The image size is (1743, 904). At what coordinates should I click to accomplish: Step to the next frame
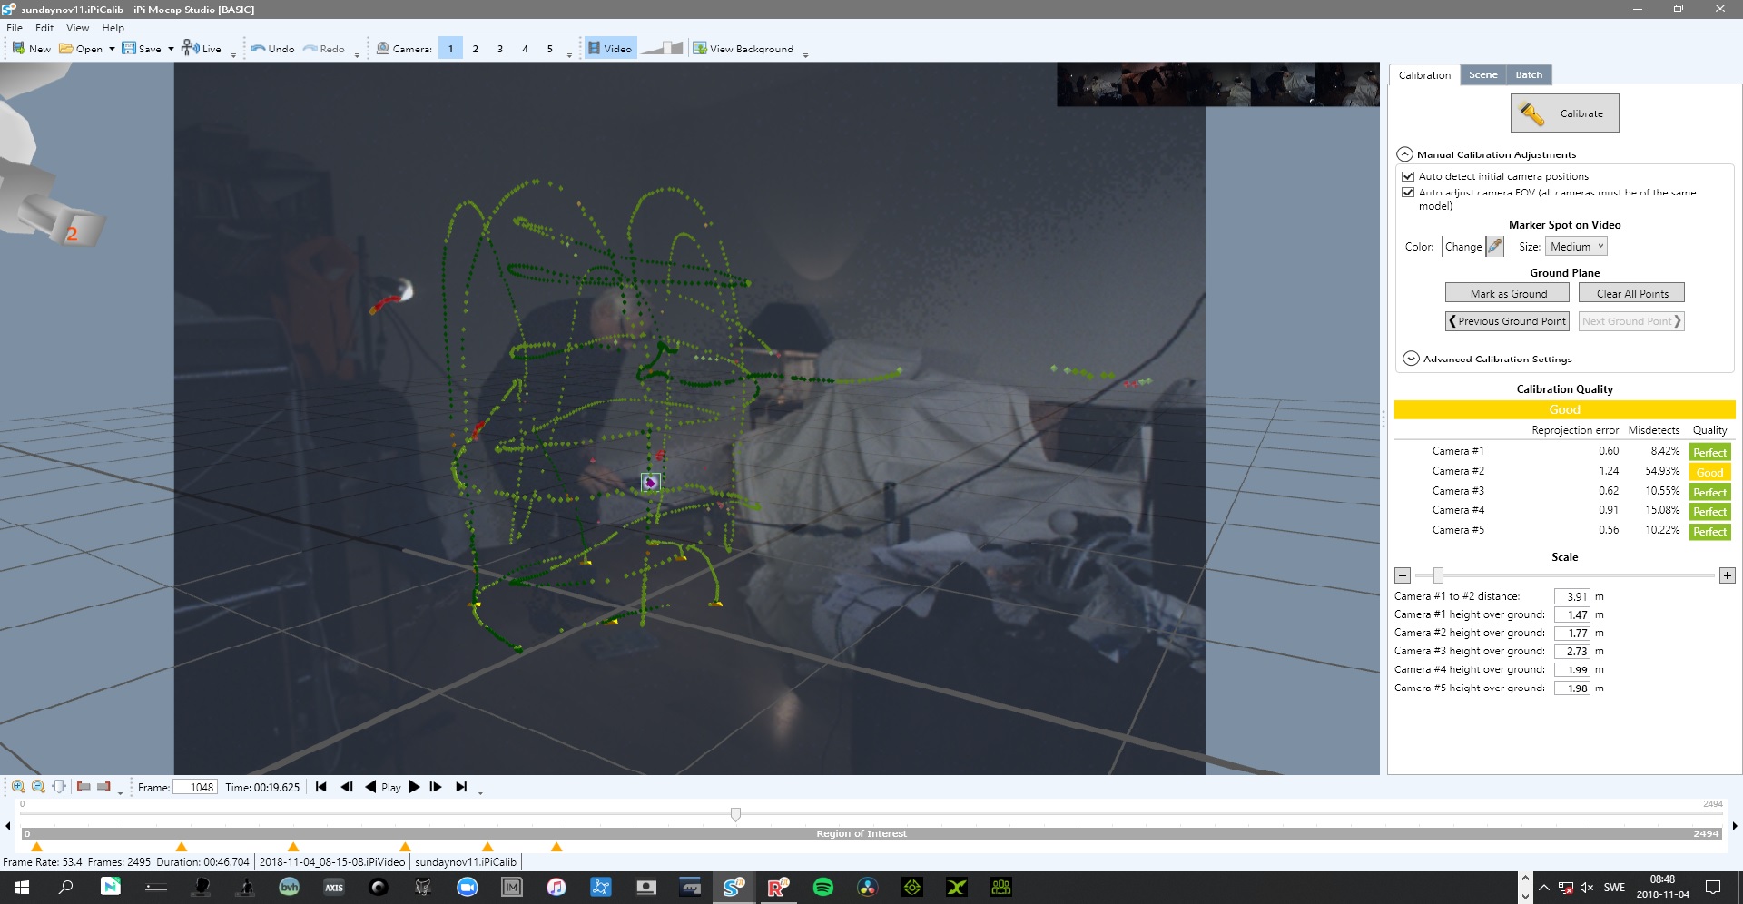(x=436, y=787)
